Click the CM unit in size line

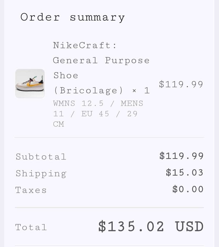tap(59, 124)
